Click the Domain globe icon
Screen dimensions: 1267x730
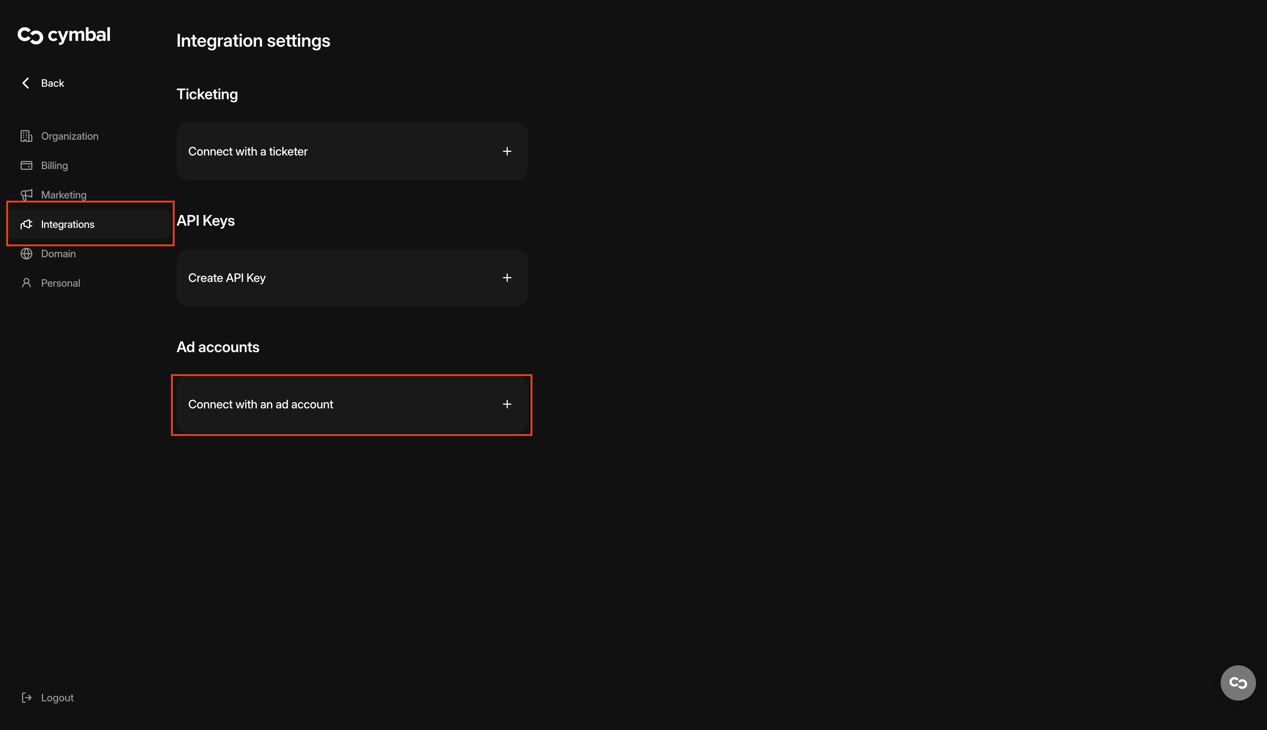pos(26,254)
